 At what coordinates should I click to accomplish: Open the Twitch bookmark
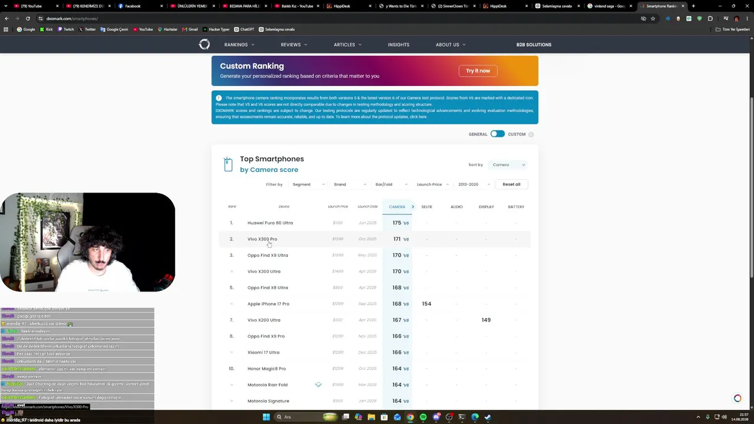coord(66,29)
